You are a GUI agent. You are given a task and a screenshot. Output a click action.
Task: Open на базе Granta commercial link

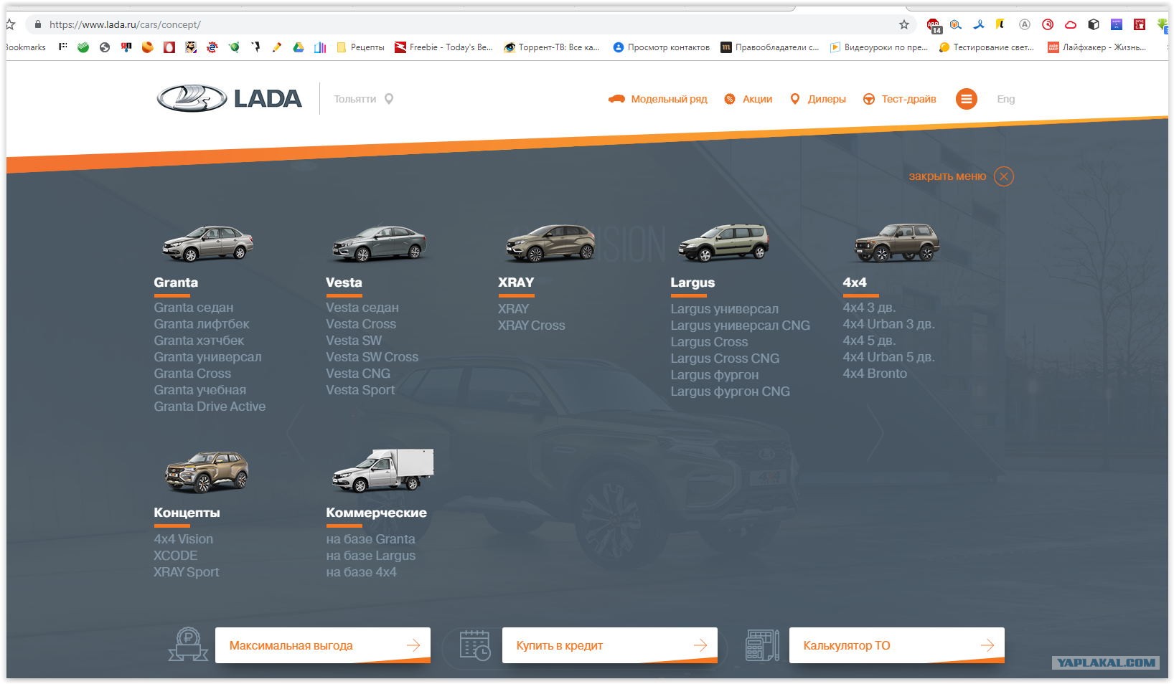[370, 539]
